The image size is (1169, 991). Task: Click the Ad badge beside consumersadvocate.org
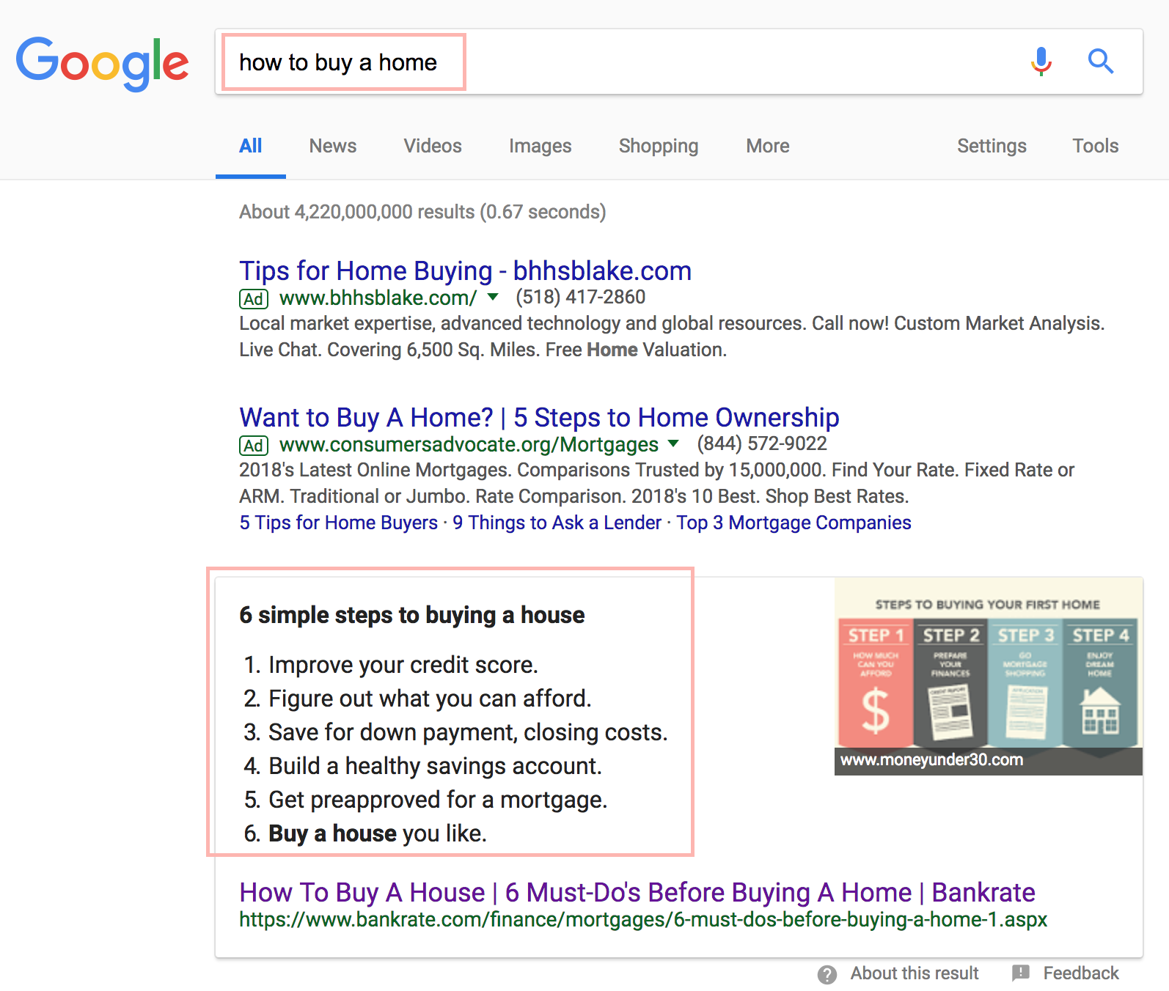pos(254,446)
